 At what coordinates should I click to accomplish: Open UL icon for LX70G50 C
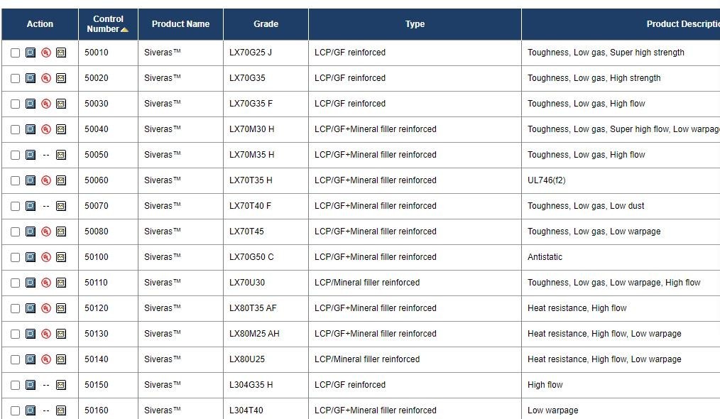coord(46,257)
